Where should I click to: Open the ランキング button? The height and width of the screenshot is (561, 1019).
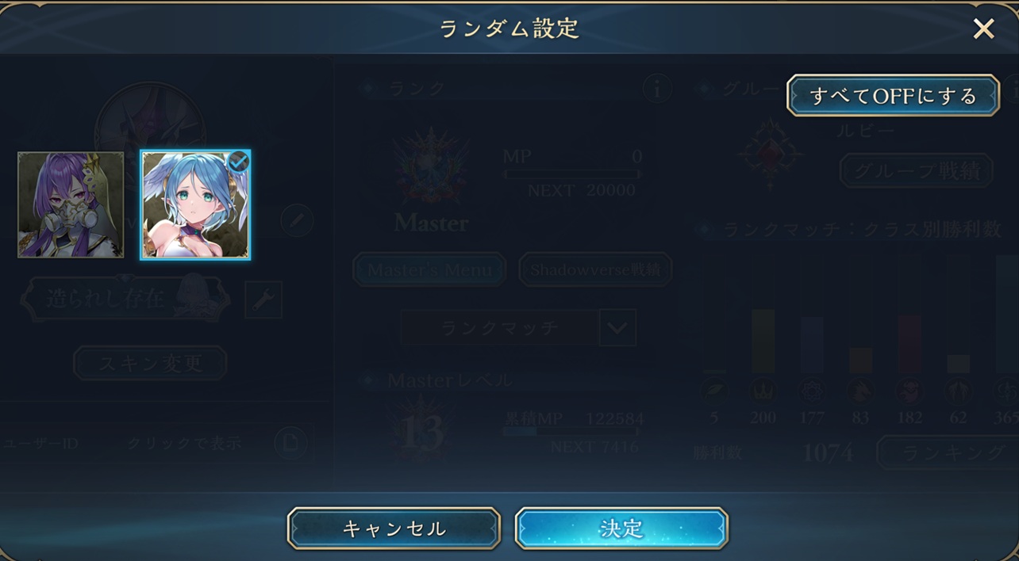948,452
